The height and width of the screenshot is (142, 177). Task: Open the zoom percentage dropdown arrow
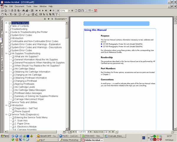(x=69, y=11)
